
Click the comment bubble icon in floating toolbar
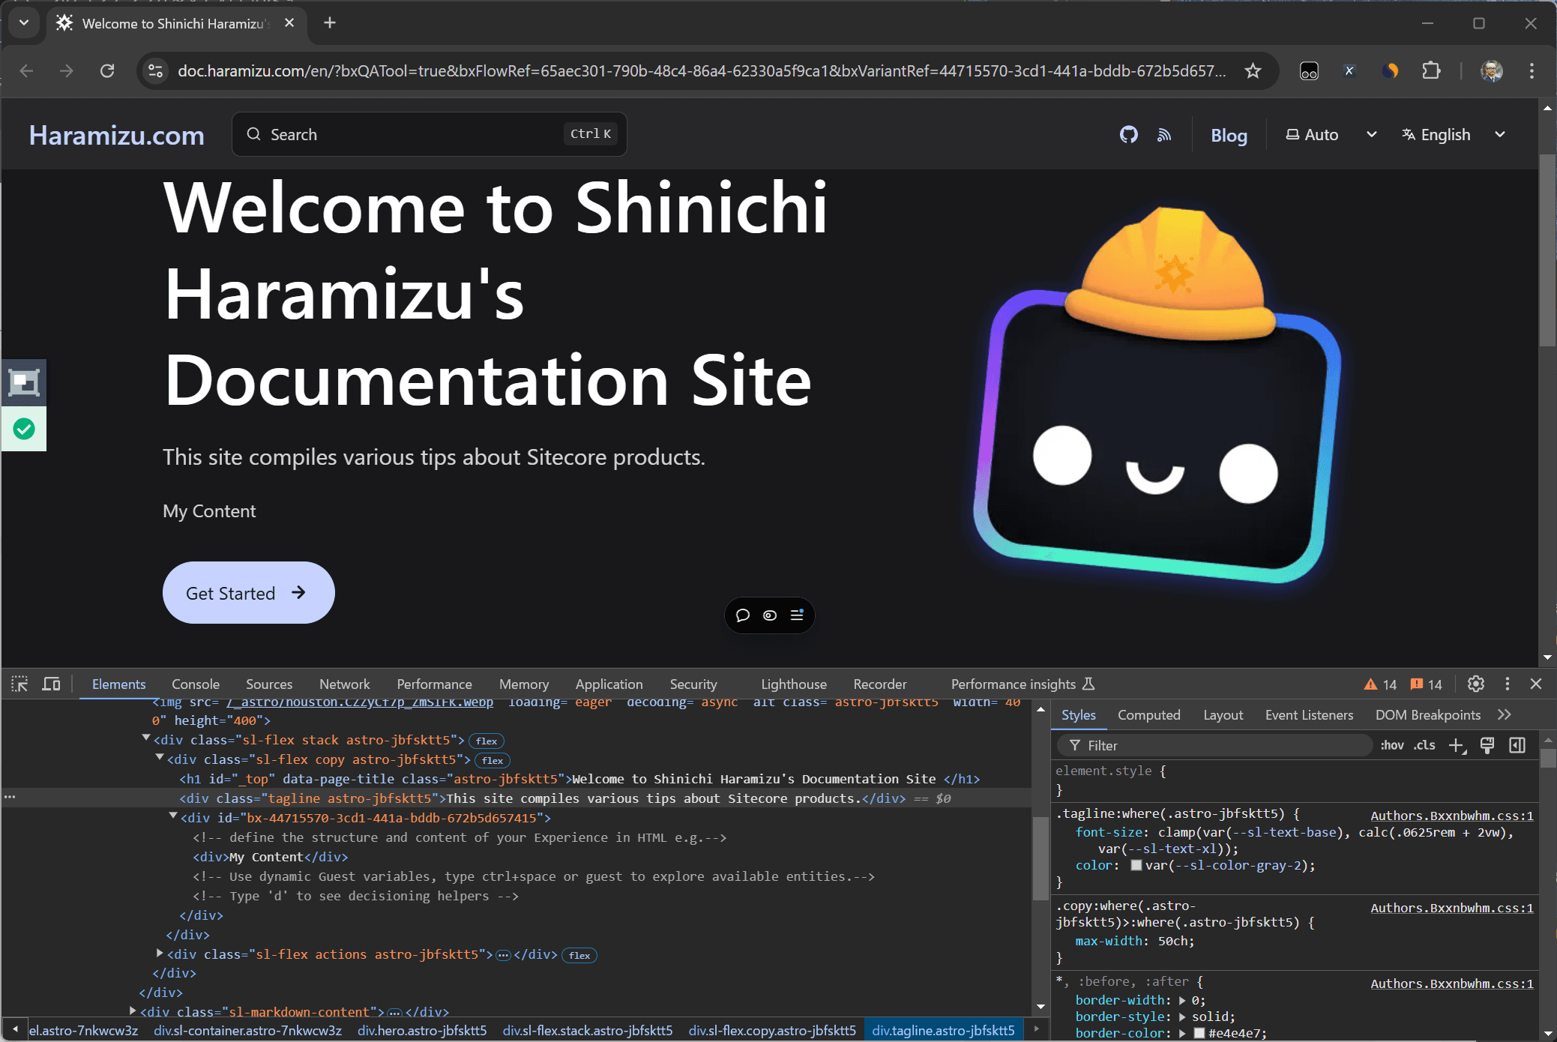pos(743,615)
